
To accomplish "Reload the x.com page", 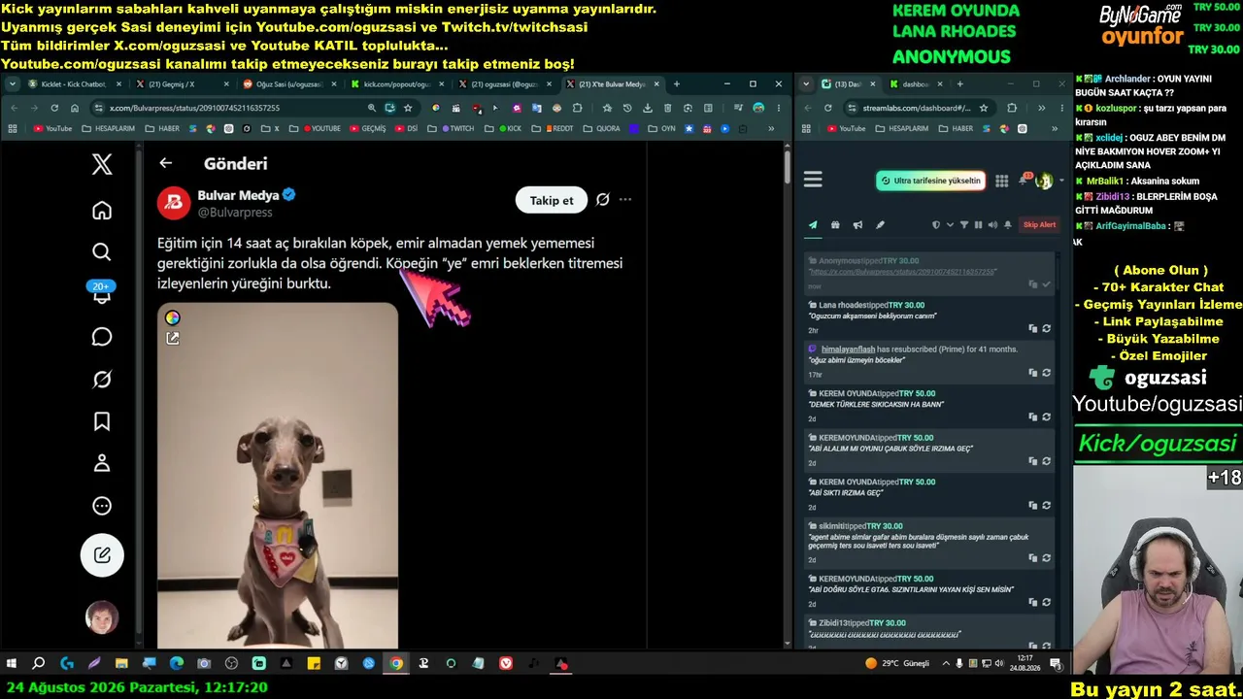I will pos(54,108).
